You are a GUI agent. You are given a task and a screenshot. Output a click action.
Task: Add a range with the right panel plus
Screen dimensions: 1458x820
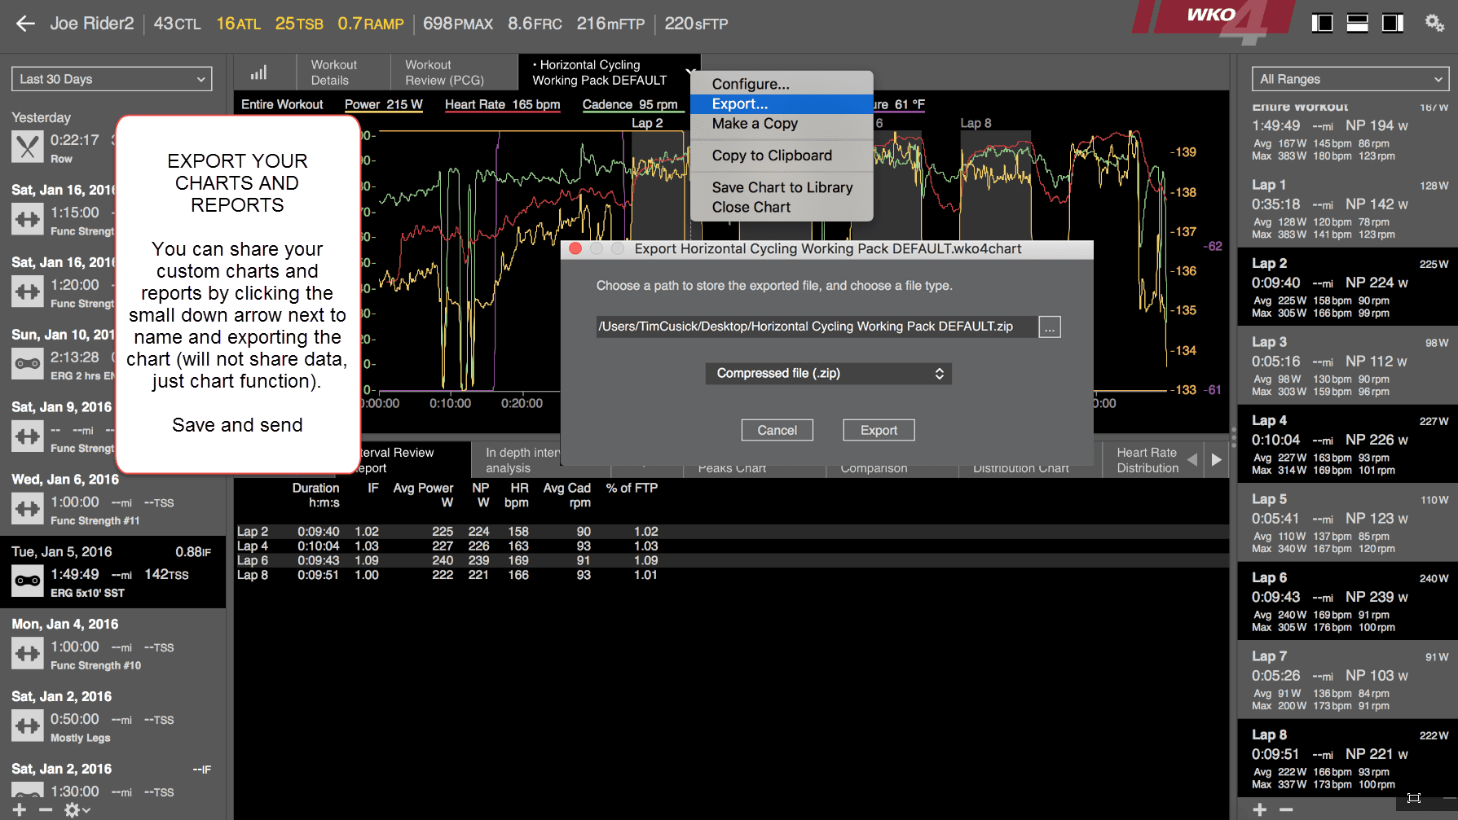coord(1260,809)
